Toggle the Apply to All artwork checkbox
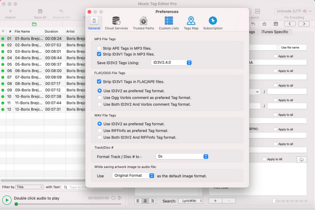Screen dimensions: 315x210 click(x=265, y=159)
